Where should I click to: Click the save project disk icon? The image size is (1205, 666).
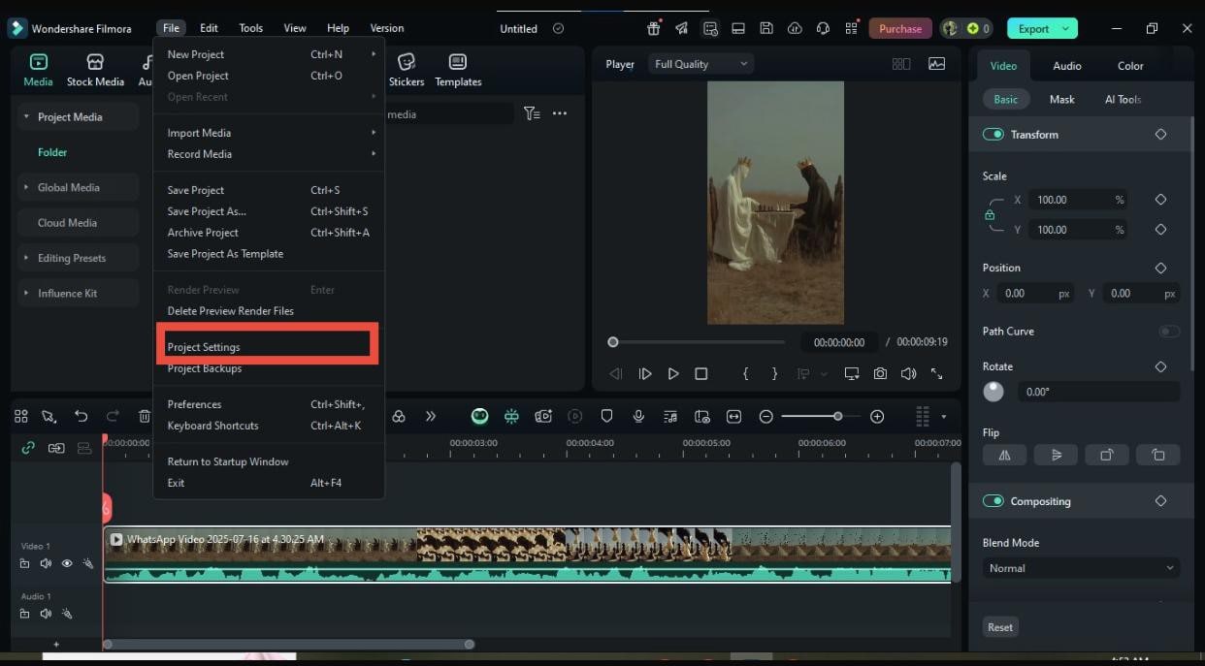point(766,28)
